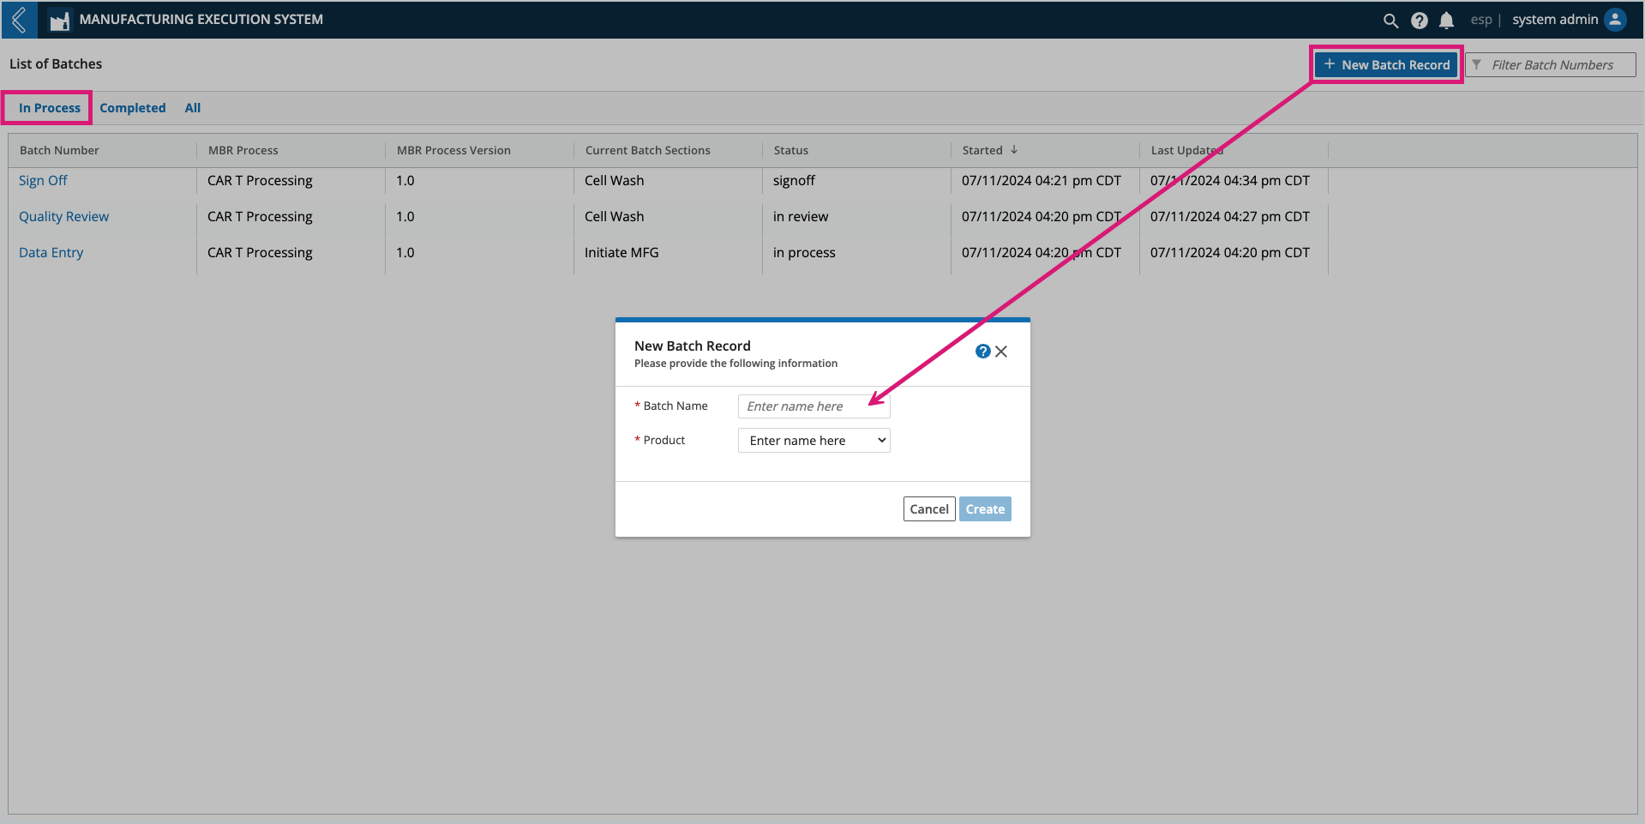Select the 04:27 pm last updated timestamp
The height and width of the screenshot is (824, 1645).
pyautogui.click(x=1230, y=217)
